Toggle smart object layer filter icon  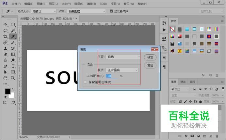[x=217, y=89]
